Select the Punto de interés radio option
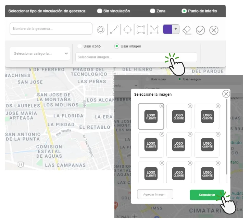Screen dimensions: 251x222 click(184, 11)
